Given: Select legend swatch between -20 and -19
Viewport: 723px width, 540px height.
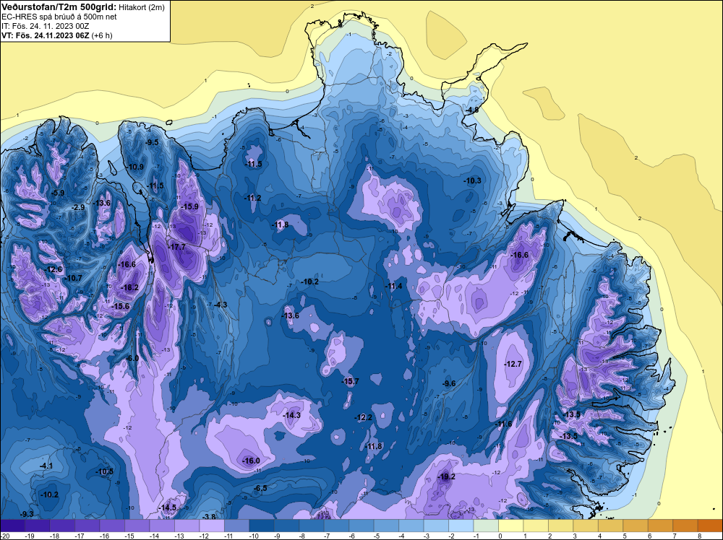Looking at the screenshot, I should click(12, 526).
